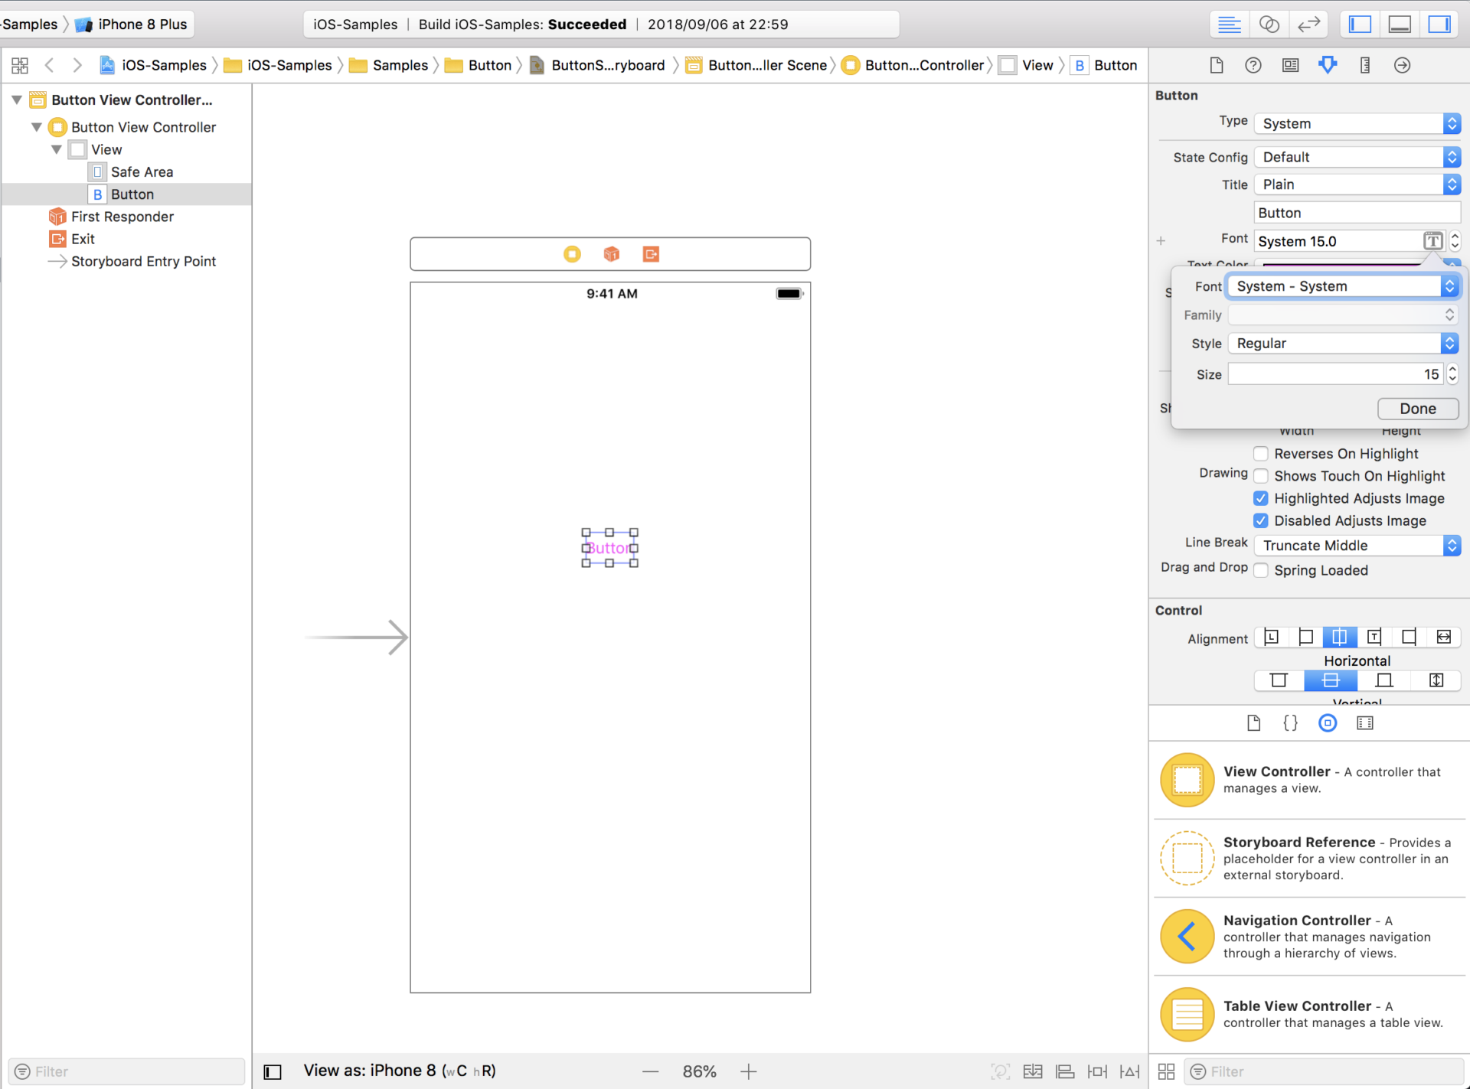Show the Media library
This screenshot has width=1470, height=1089.
click(1365, 723)
